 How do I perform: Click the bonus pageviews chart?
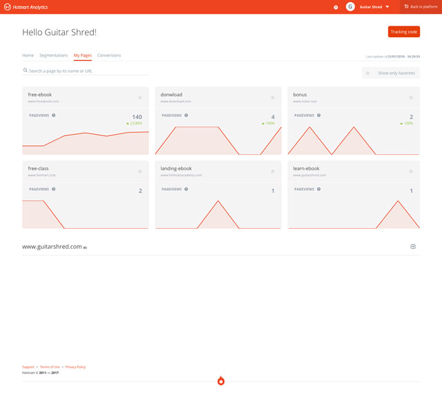354,140
